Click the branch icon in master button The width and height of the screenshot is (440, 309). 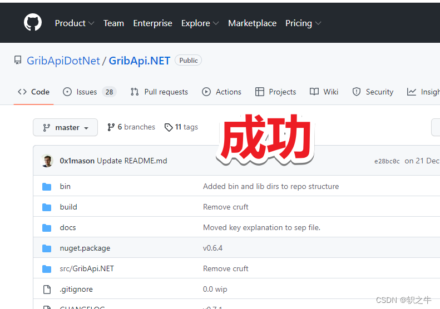coord(46,128)
